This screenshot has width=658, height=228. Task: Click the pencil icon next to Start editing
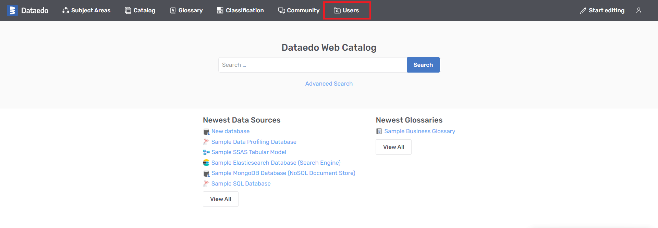583,11
